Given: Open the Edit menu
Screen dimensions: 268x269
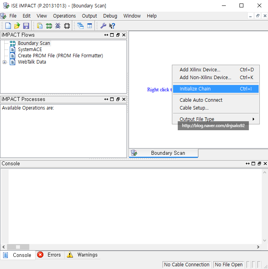Looking at the screenshot, I should 27,16.
